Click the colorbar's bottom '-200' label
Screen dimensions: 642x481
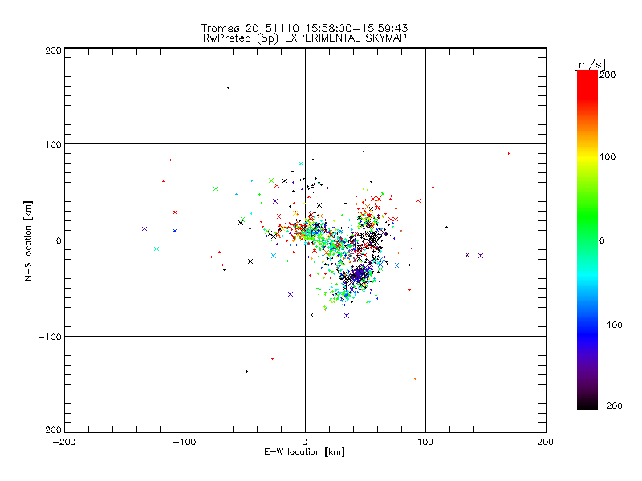click(611, 406)
